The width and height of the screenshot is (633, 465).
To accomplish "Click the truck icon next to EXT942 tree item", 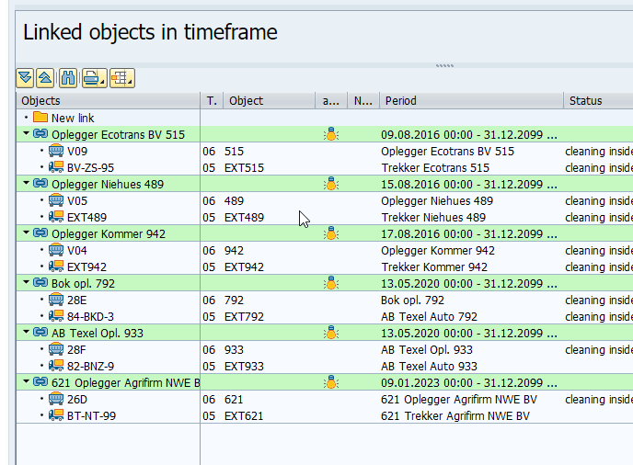I will 56,267.
